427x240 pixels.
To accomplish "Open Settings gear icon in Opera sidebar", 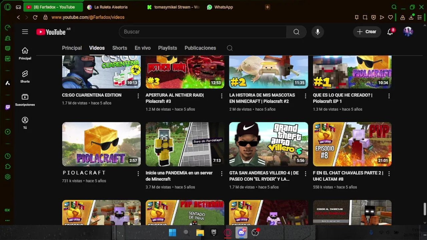I will (8, 177).
